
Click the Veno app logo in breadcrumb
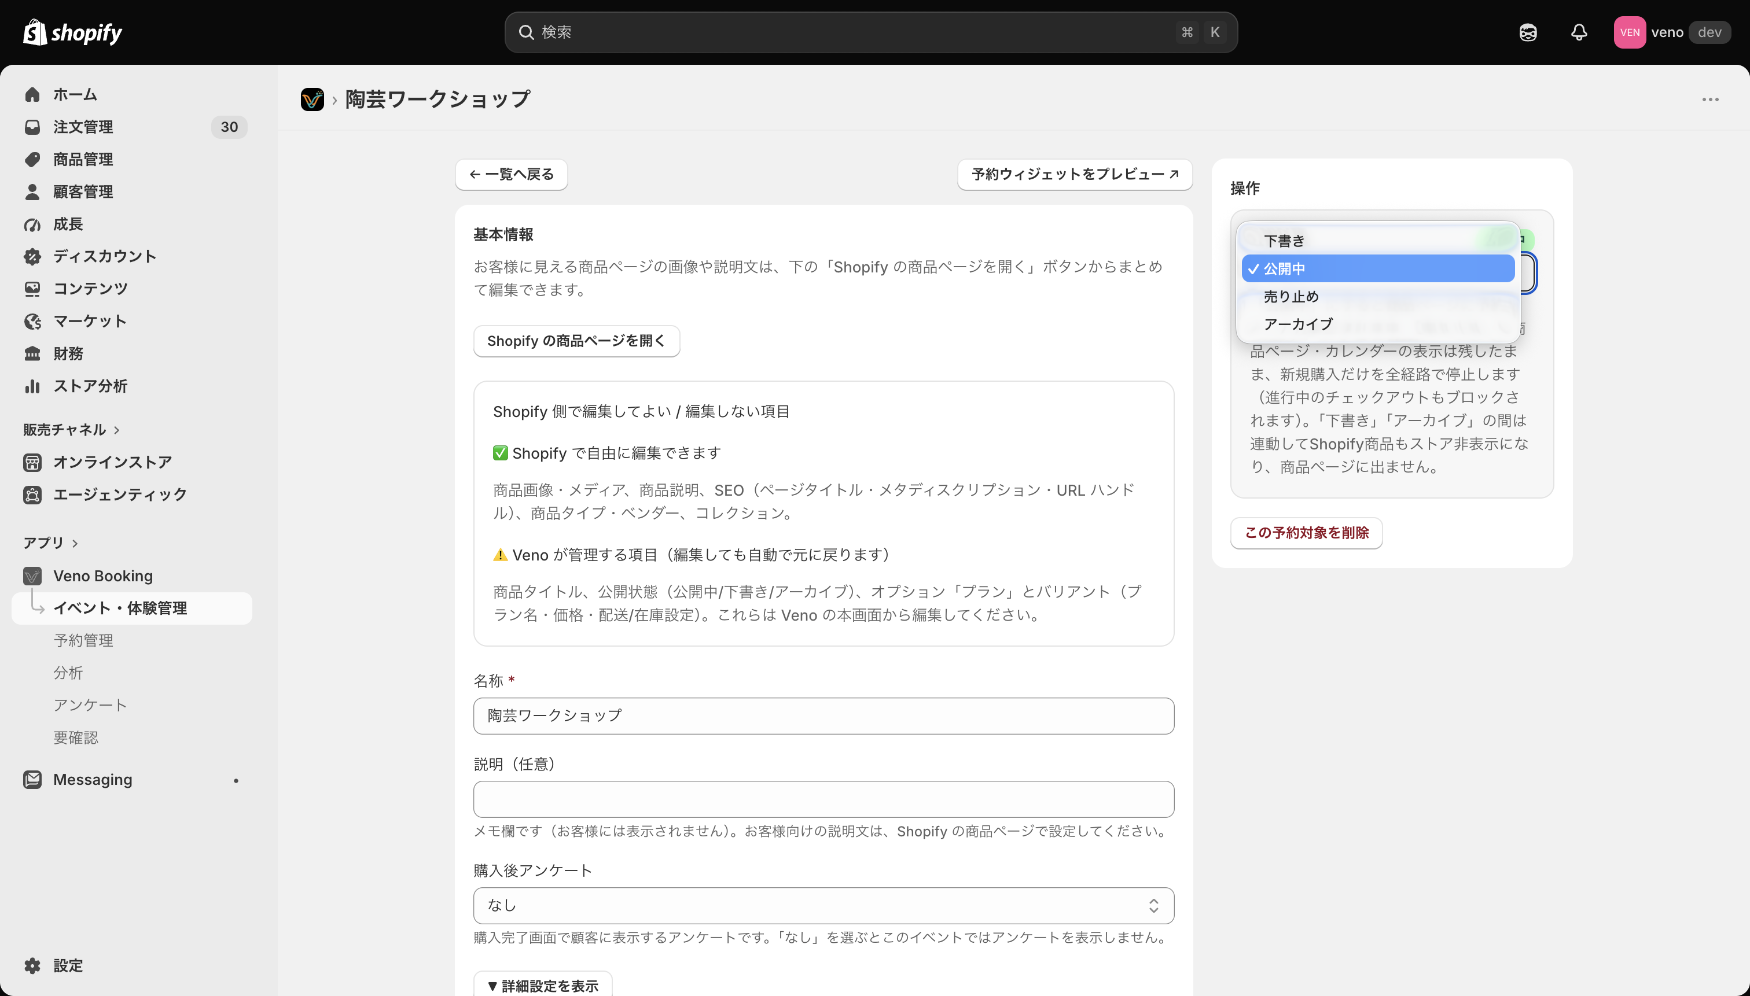pos(312,99)
